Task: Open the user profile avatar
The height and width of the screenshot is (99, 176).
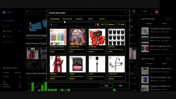Action: 156,11
